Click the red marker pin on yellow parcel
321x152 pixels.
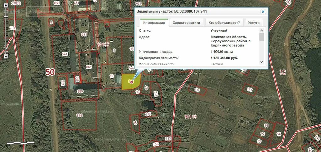click(131, 82)
